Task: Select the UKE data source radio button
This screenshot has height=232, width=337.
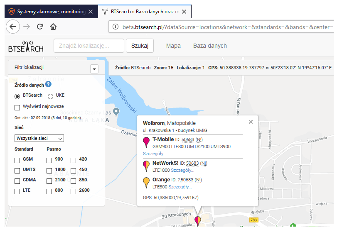Action: coord(51,96)
